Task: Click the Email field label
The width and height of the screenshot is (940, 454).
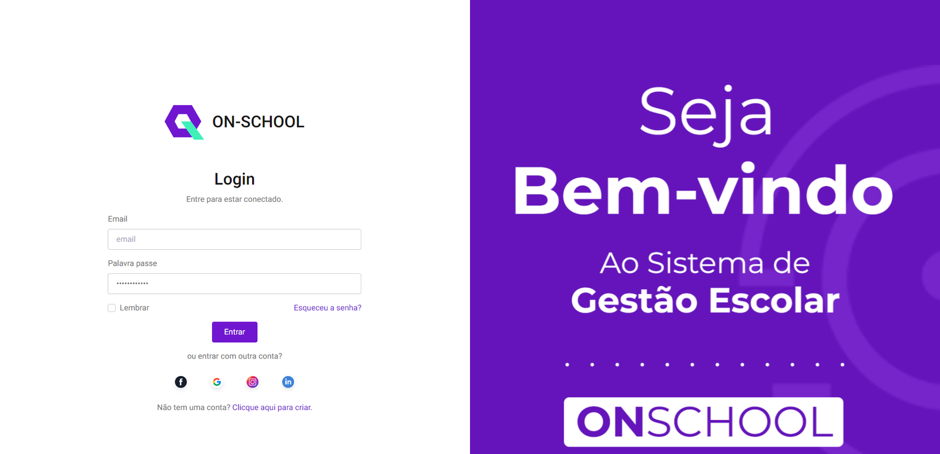Action: (117, 219)
